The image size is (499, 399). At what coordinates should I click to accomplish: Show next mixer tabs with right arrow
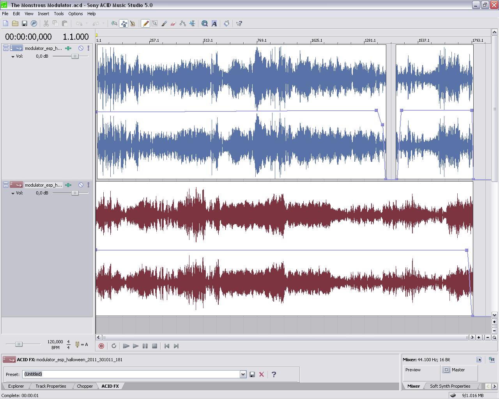(x=495, y=386)
